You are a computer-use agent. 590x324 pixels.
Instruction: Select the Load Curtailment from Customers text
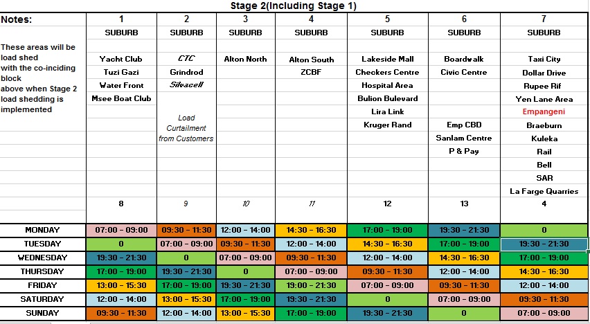[186, 128]
